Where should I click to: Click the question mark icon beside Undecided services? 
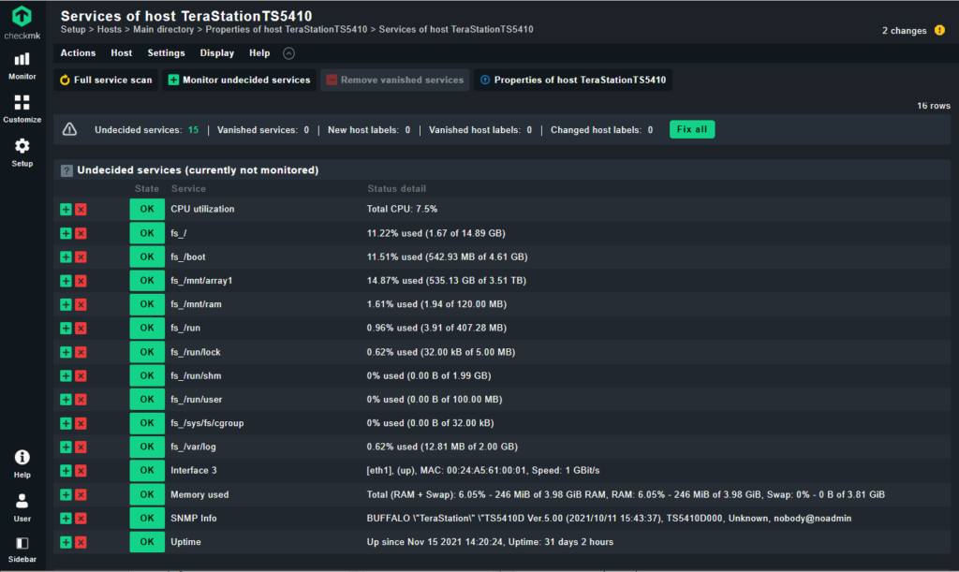click(66, 171)
